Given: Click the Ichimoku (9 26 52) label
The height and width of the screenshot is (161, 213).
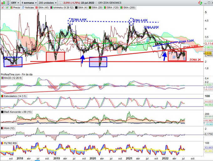Looking at the screenshot, I should (62, 8).
